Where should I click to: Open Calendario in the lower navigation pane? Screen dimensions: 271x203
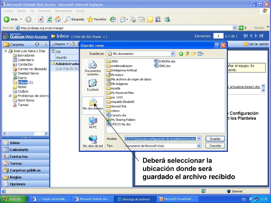click(x=25, y=150)
